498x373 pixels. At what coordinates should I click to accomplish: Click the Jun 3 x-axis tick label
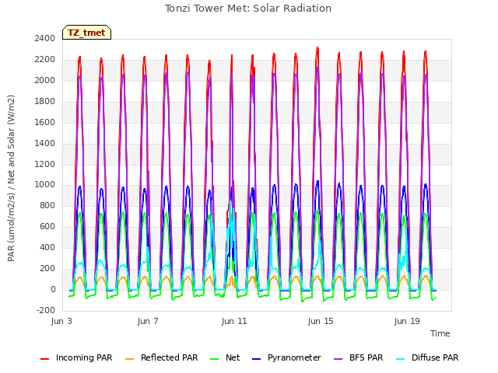[61, 321]
